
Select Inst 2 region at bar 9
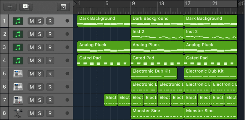pyautogui.click(x=157, y=34)
